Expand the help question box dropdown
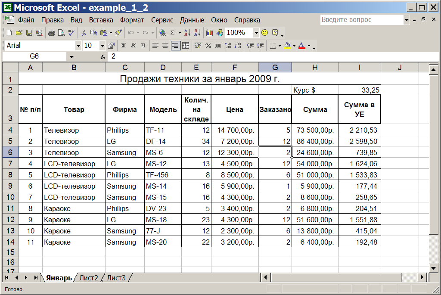This screenshot has width=441, height=295. click(x=407, y=20)
